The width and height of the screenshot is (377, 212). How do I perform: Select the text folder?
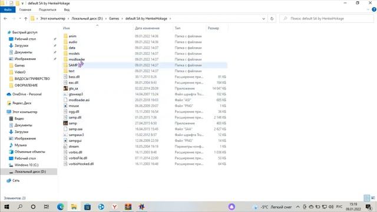71,71
